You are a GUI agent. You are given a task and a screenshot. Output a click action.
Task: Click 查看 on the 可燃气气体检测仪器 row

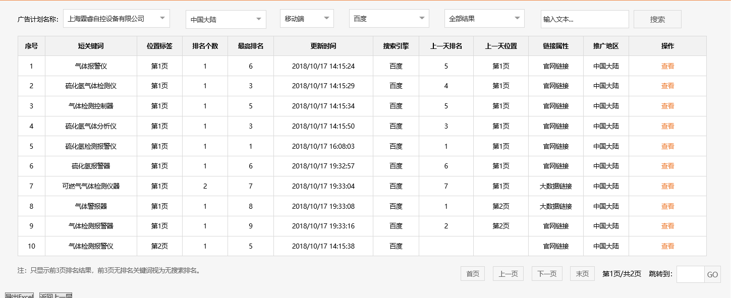667,186
